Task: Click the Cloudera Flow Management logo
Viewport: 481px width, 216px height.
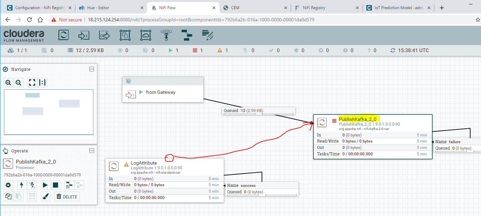Action: click(x=24, y=35)
